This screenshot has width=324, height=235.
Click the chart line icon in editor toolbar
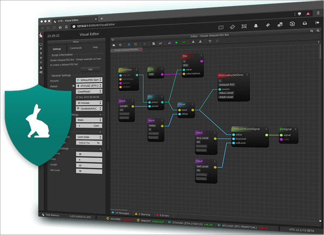(x=160, y=43)
